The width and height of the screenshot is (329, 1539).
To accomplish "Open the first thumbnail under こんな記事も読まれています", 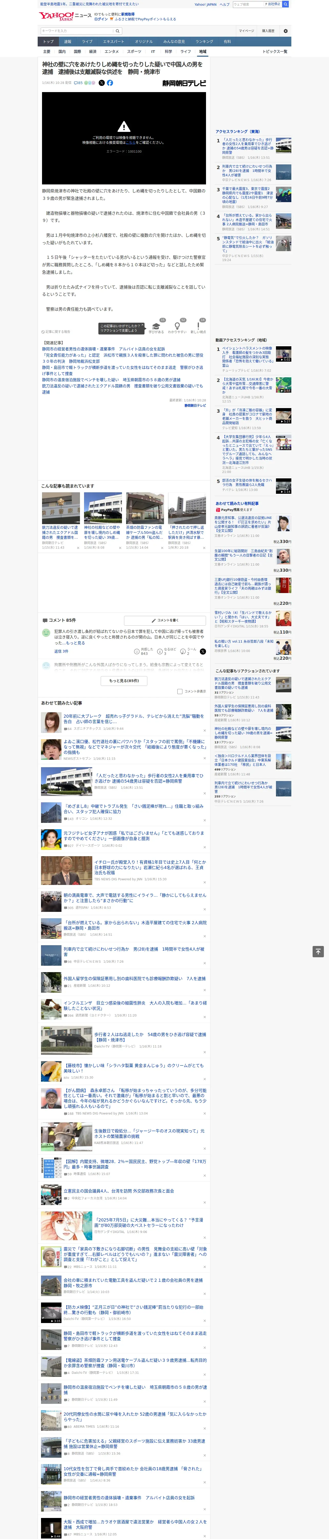I will (x=61, y=508).
